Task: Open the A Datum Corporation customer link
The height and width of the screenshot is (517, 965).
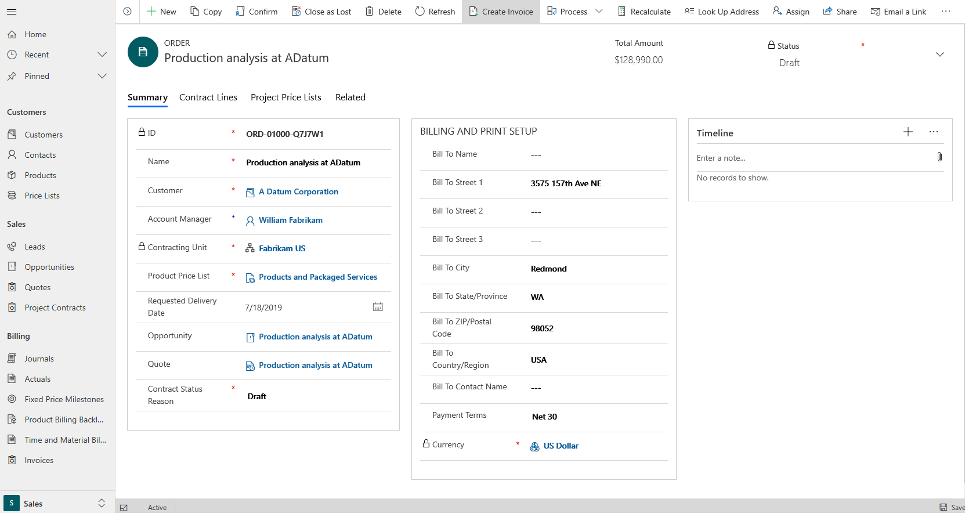Action: (x=298, y=191)
